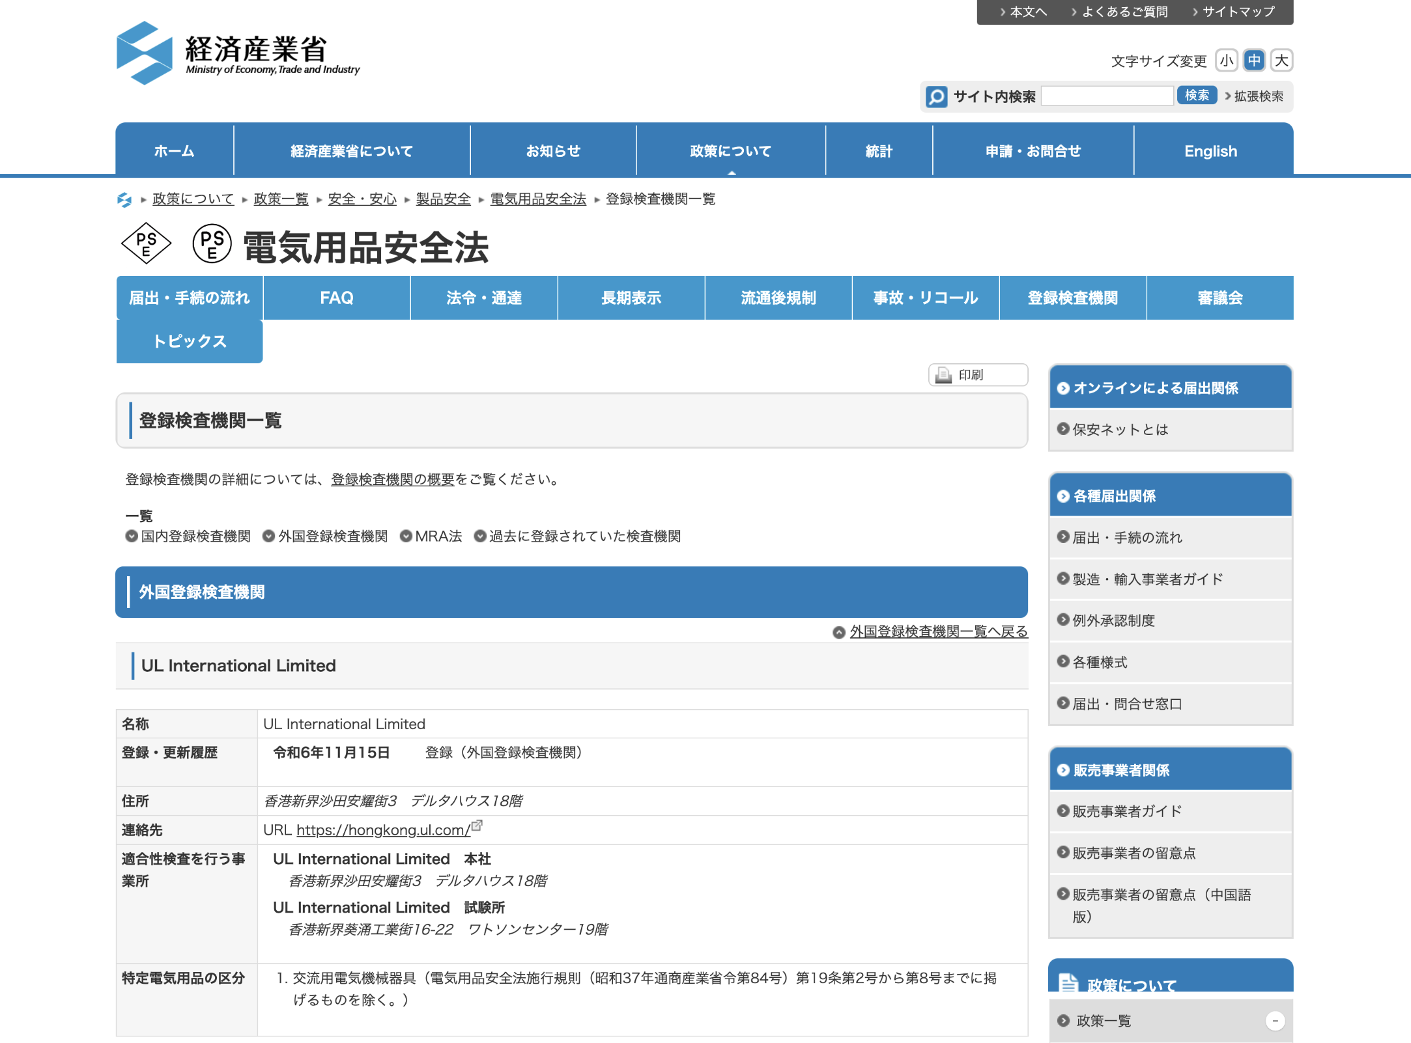The width and height of the screenshot is (1411, 1043).
Task: Set text size to 小
Action: pyautogui.click(x=1227, y=61)
